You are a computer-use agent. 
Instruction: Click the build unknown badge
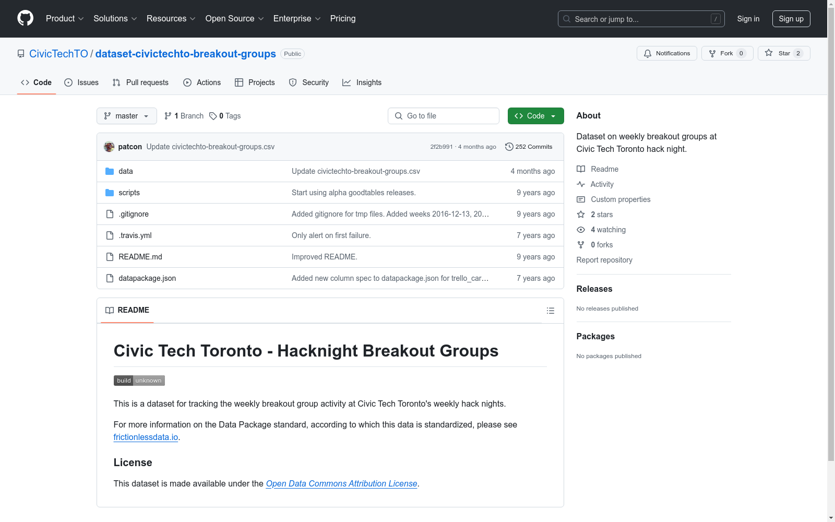click(x=139, y=381)
